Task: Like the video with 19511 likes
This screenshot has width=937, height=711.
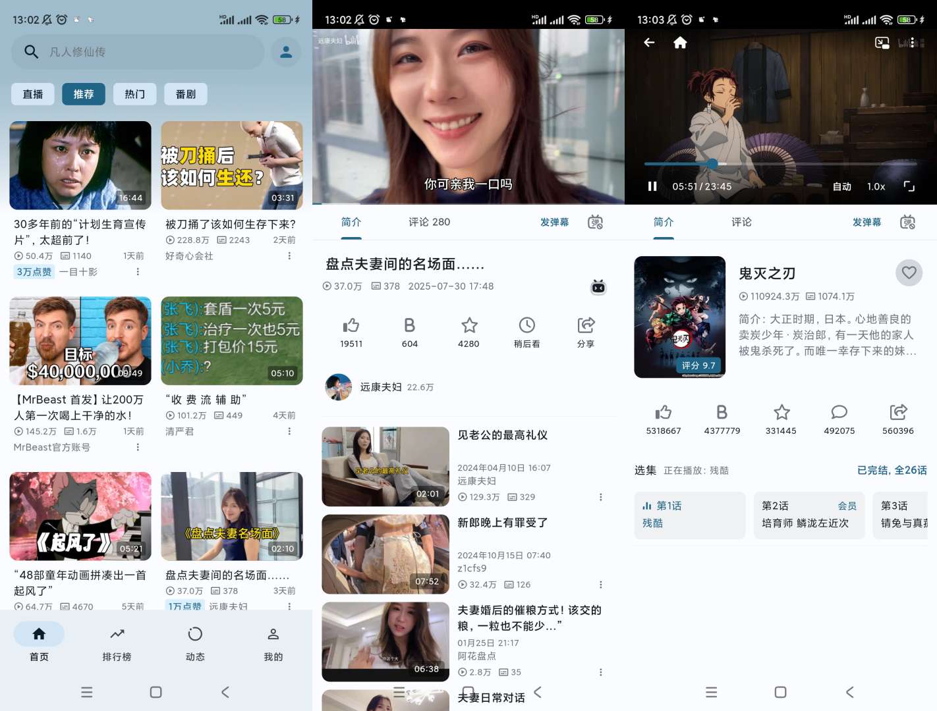Action: coord(351,332)
